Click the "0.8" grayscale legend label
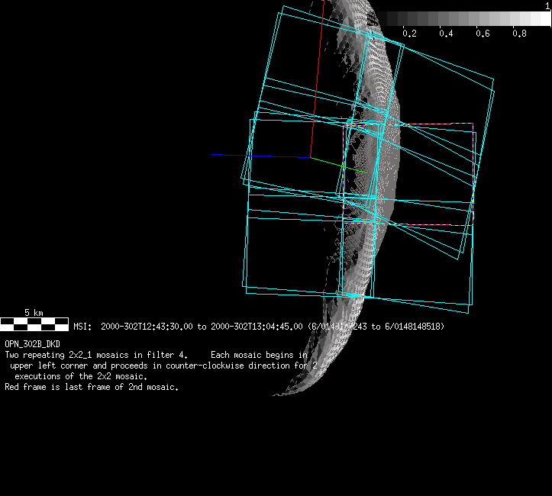The width and height of the screenshot is (552, 496). (x=519, y=34)
